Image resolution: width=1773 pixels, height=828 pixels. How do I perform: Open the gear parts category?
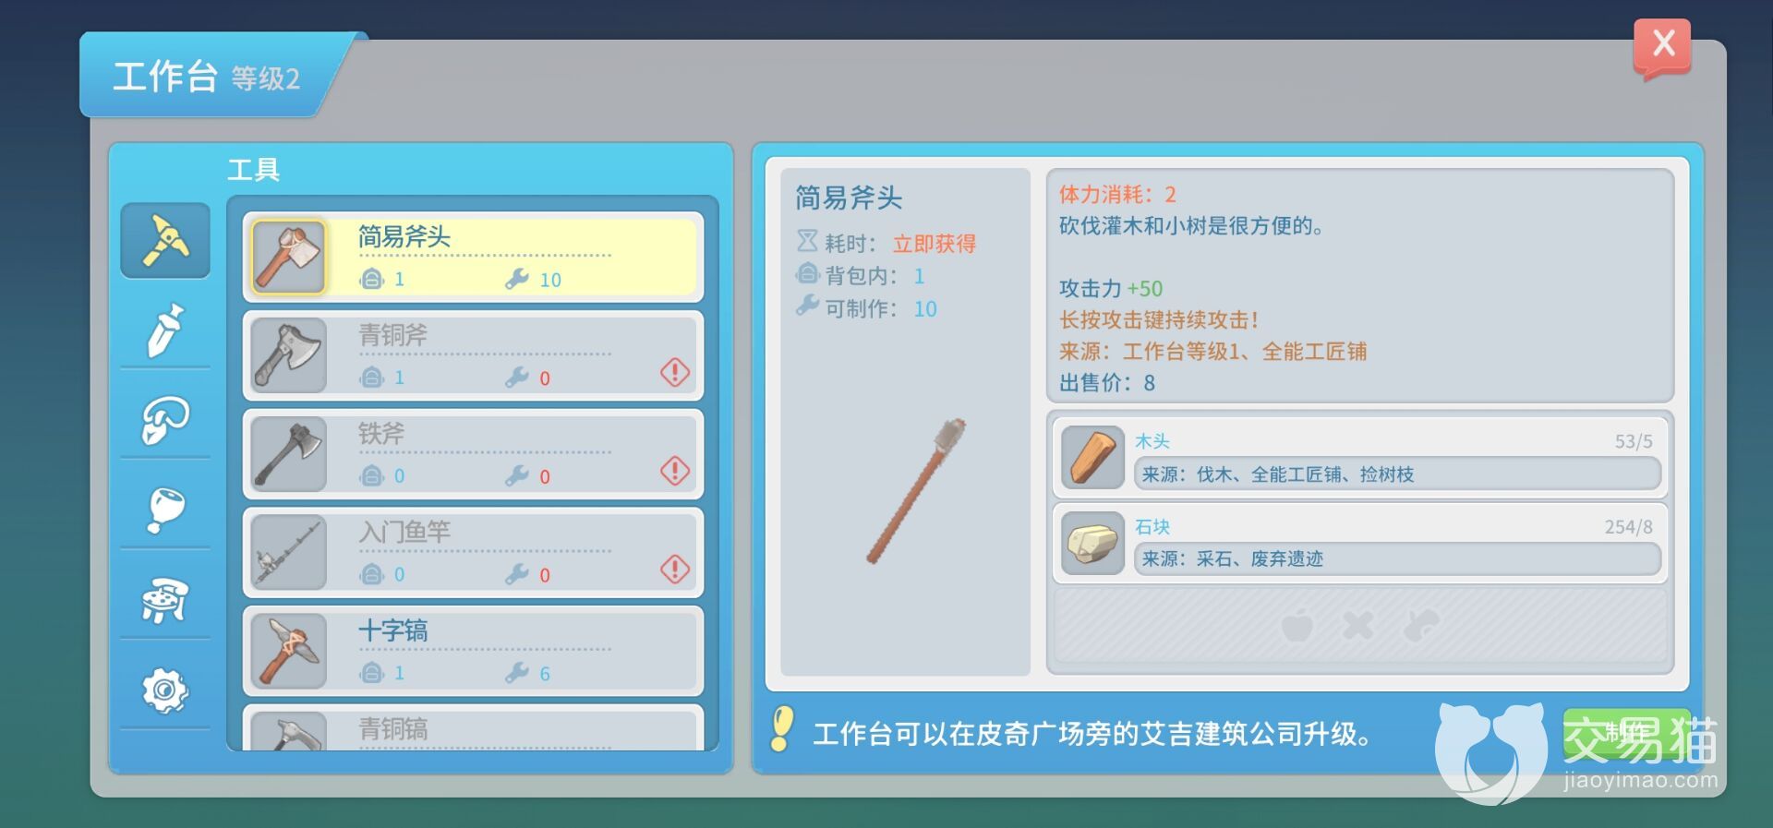click(x=165, y=690)
